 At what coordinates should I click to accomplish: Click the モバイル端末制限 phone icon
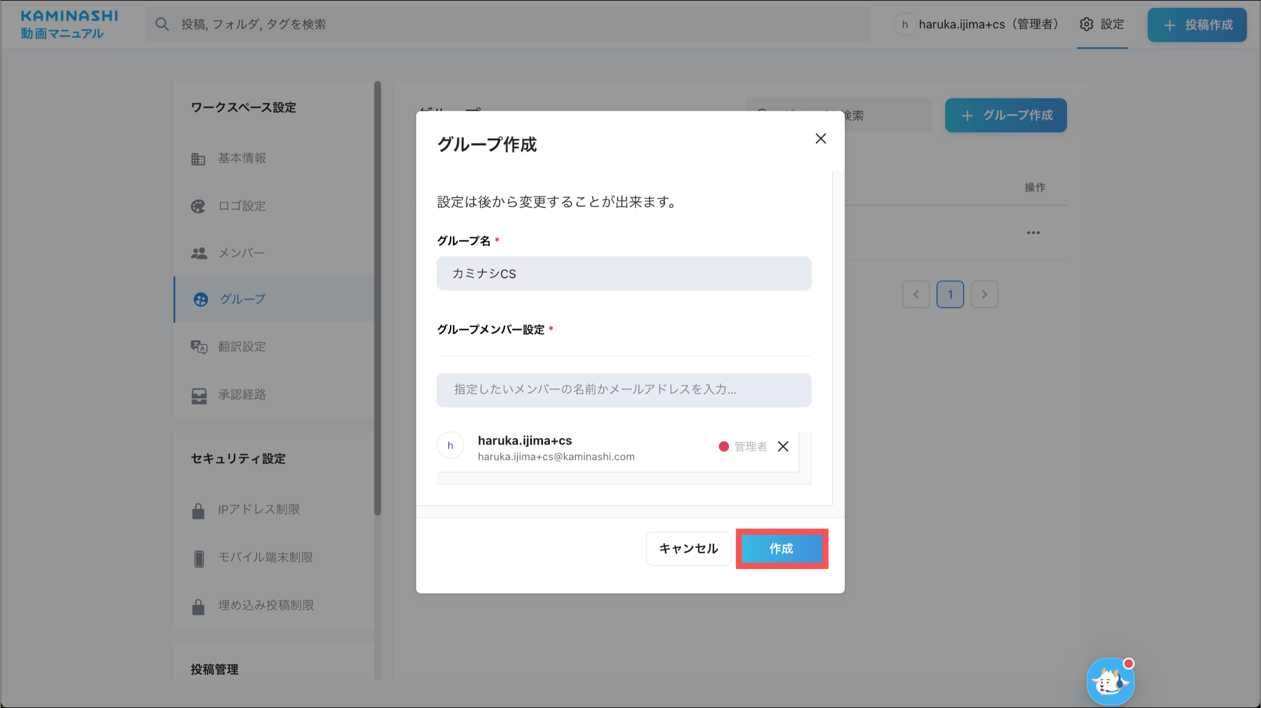click(x=199, y=559)
